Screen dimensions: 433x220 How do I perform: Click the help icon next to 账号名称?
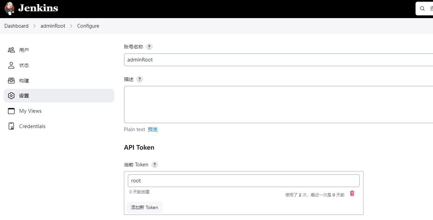pyautogui.click(x=149, y=47)
